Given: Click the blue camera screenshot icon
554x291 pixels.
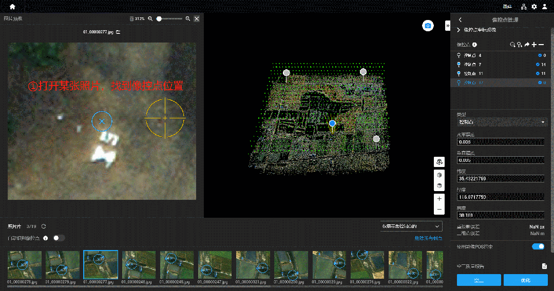Looking at the screenshot, I should tap(428, 26).
